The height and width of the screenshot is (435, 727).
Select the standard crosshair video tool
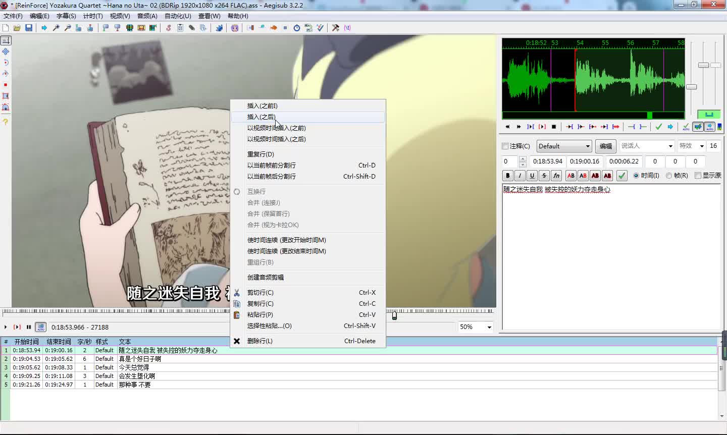click(6, 40)
